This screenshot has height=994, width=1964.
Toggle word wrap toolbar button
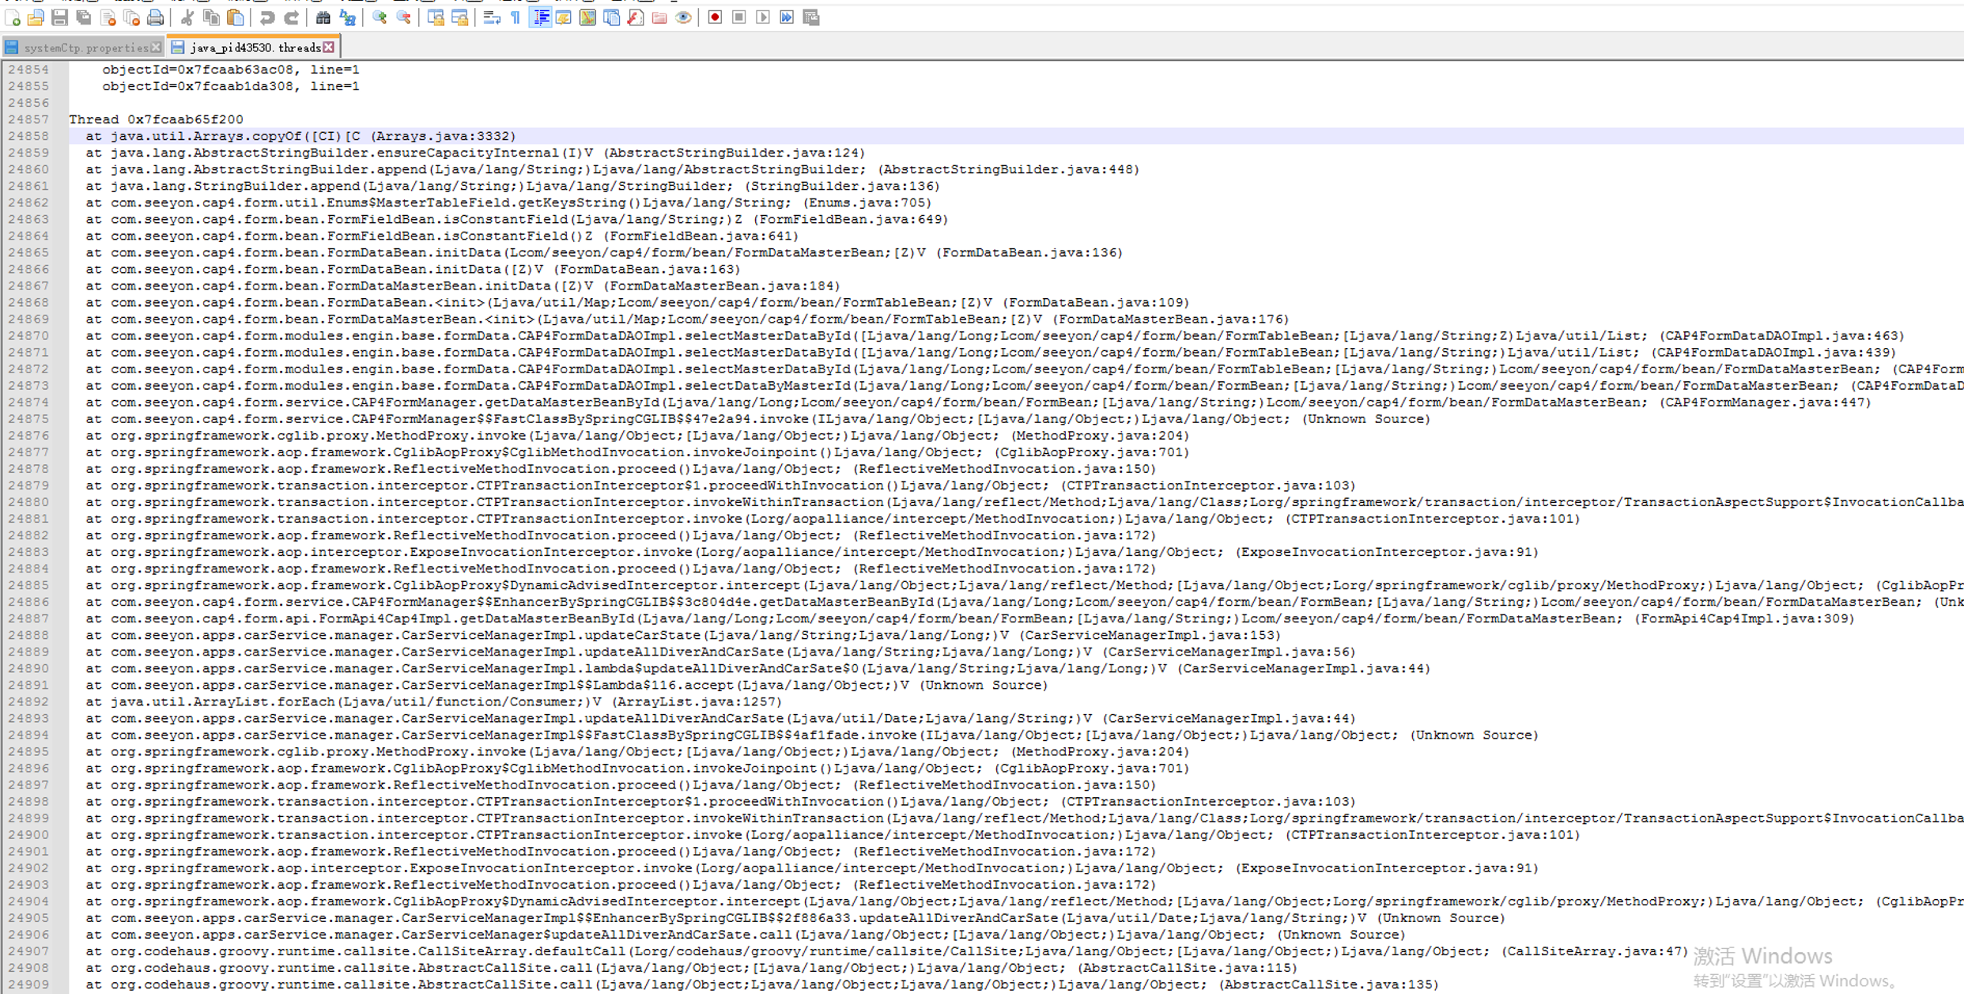(x=491, y=17)
